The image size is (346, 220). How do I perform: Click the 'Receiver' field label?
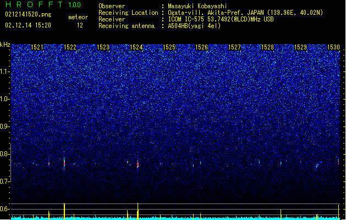pos(112,19)
